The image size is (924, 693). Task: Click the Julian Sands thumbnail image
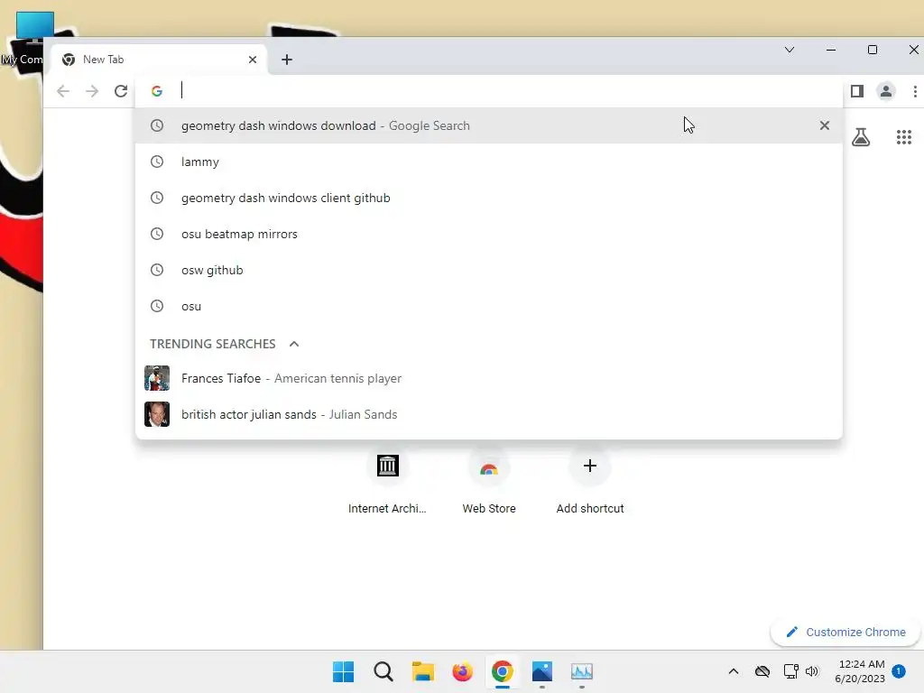(x=157, y=414)
